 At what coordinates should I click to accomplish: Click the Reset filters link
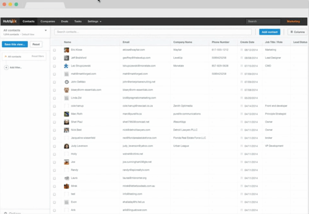(38, 57)
